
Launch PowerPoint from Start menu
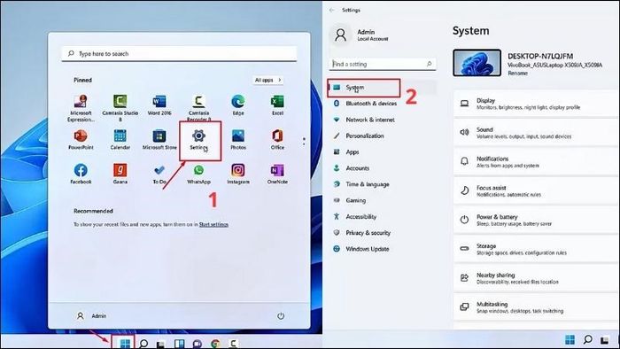[x=81, y=140]
